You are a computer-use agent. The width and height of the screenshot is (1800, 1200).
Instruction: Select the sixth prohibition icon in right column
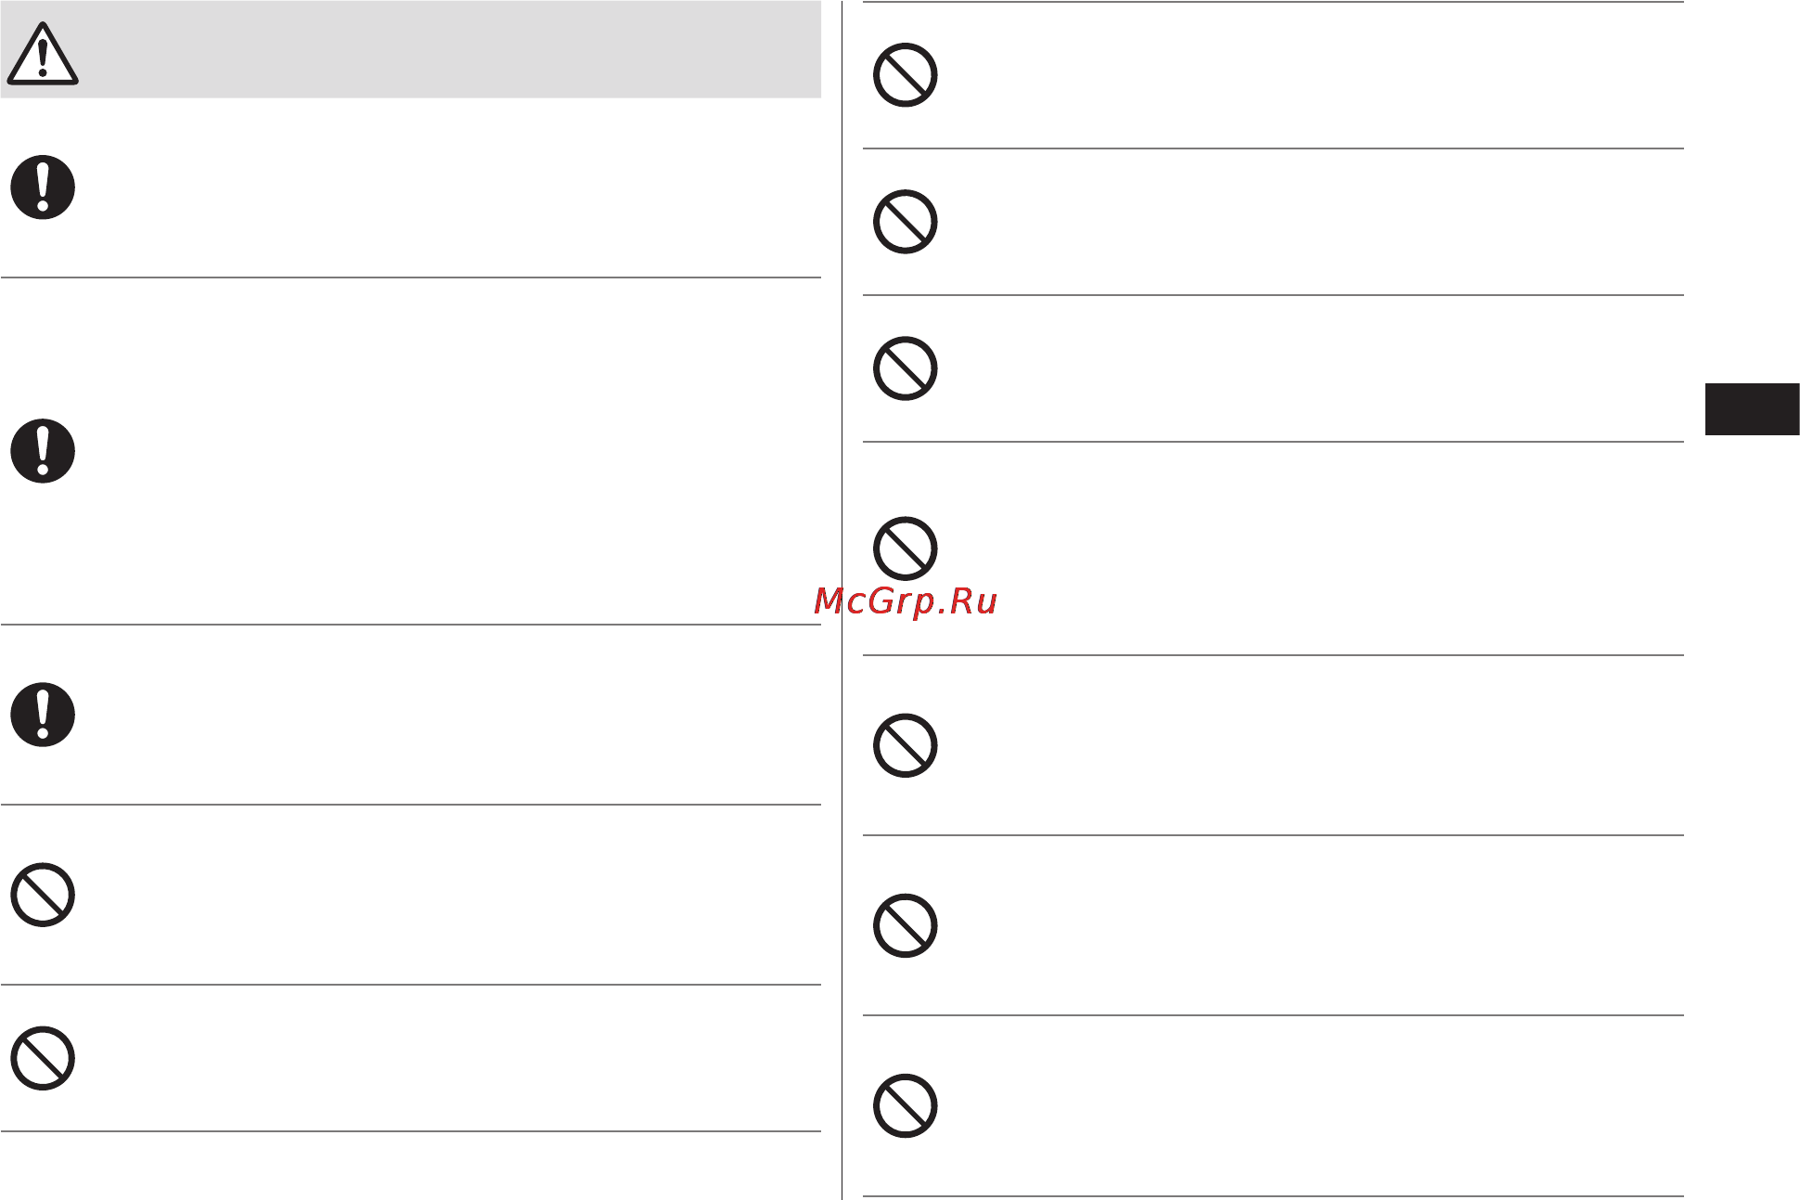click(x=906, y=925)
